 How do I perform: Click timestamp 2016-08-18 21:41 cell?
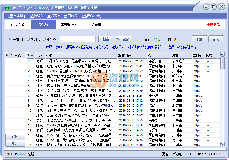(x=132, y=66)
